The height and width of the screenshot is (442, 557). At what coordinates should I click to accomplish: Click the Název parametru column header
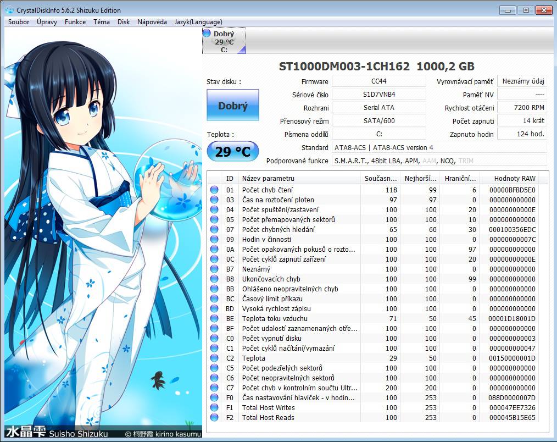point(299,179)
